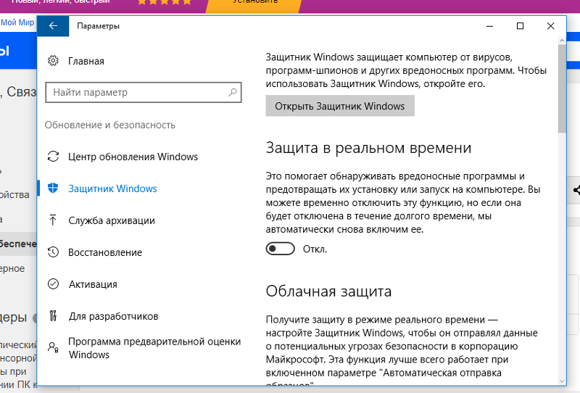Click the Защита в реальном времени heading
Image resolution: width=580 pixels, height=393 pixels.
[x=368, y=148]
